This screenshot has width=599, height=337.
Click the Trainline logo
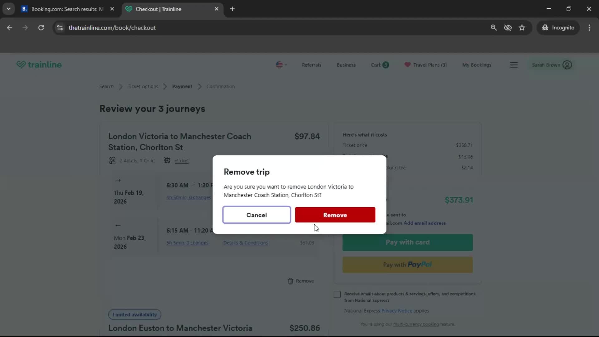click(39, 65)
